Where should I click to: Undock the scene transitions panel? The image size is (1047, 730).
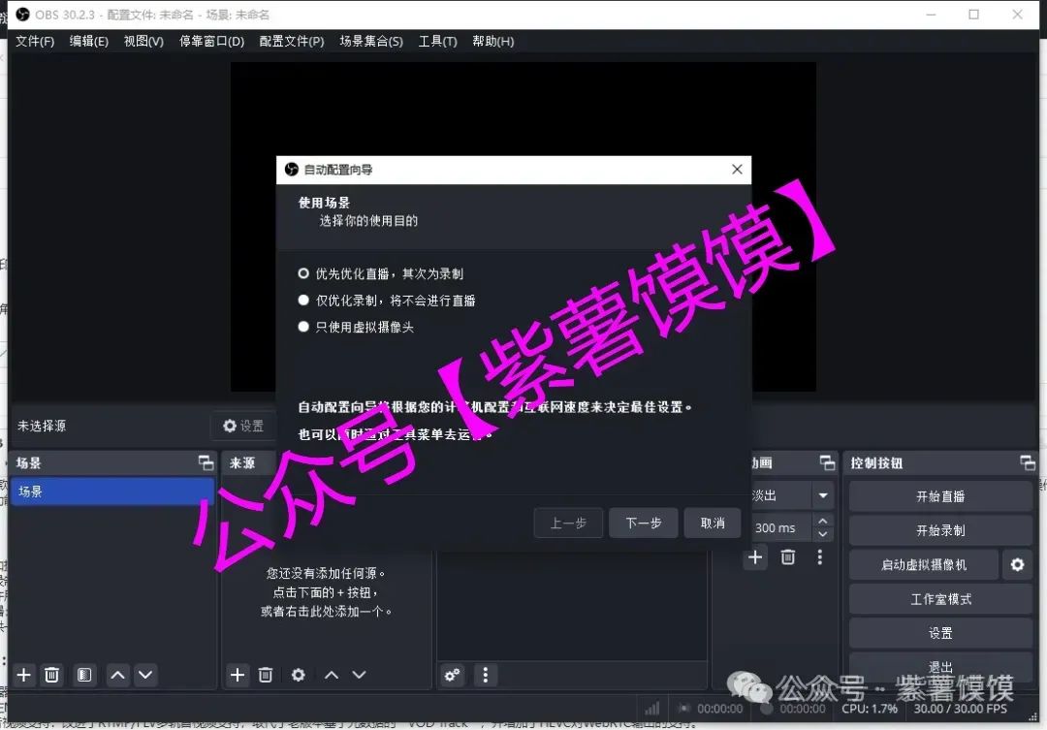coord(827,462)
